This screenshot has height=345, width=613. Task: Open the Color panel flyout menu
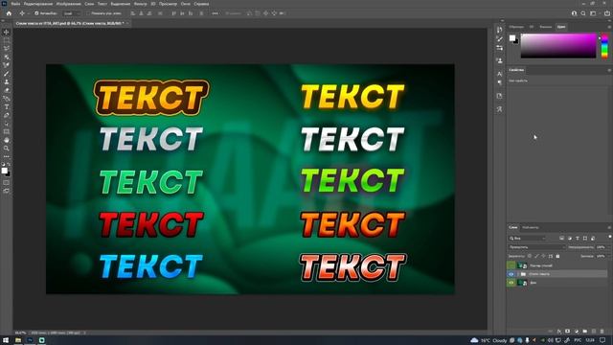(609, 27)
